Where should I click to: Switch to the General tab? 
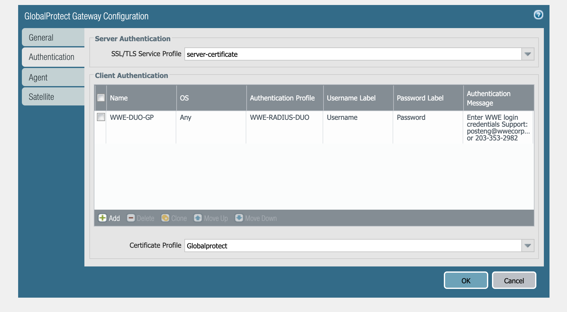pyautogui.click(x=53, y=37)
